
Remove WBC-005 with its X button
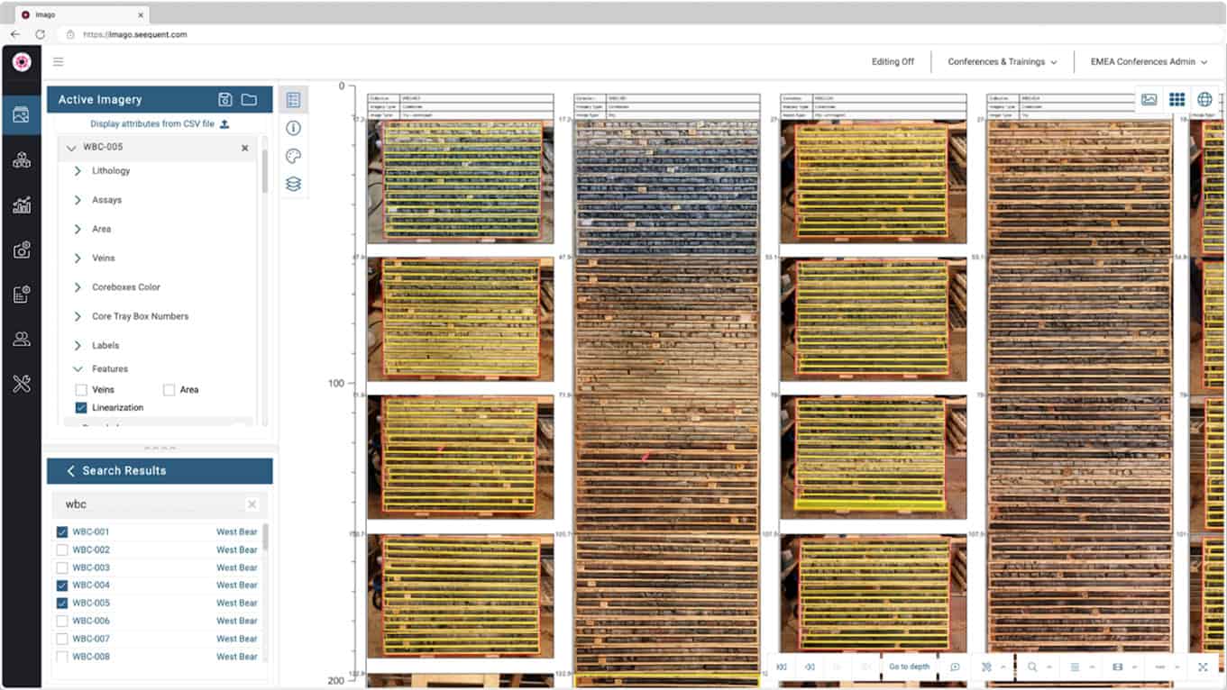click(244, 148)
